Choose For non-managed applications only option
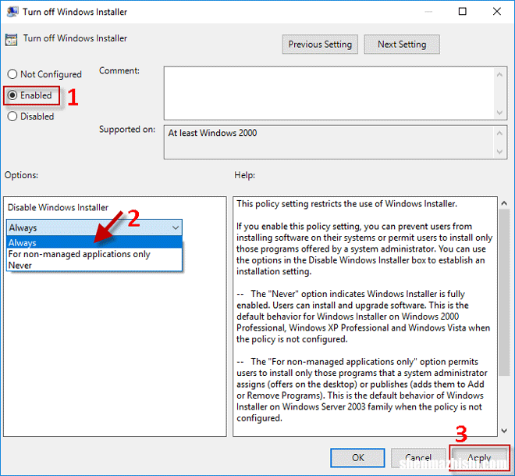515x476 pixels. click(94, 254)
